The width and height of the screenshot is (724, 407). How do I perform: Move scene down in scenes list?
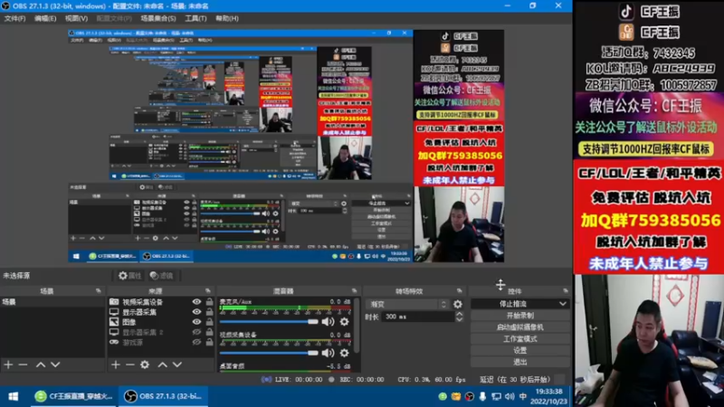[x=55, y=364]
